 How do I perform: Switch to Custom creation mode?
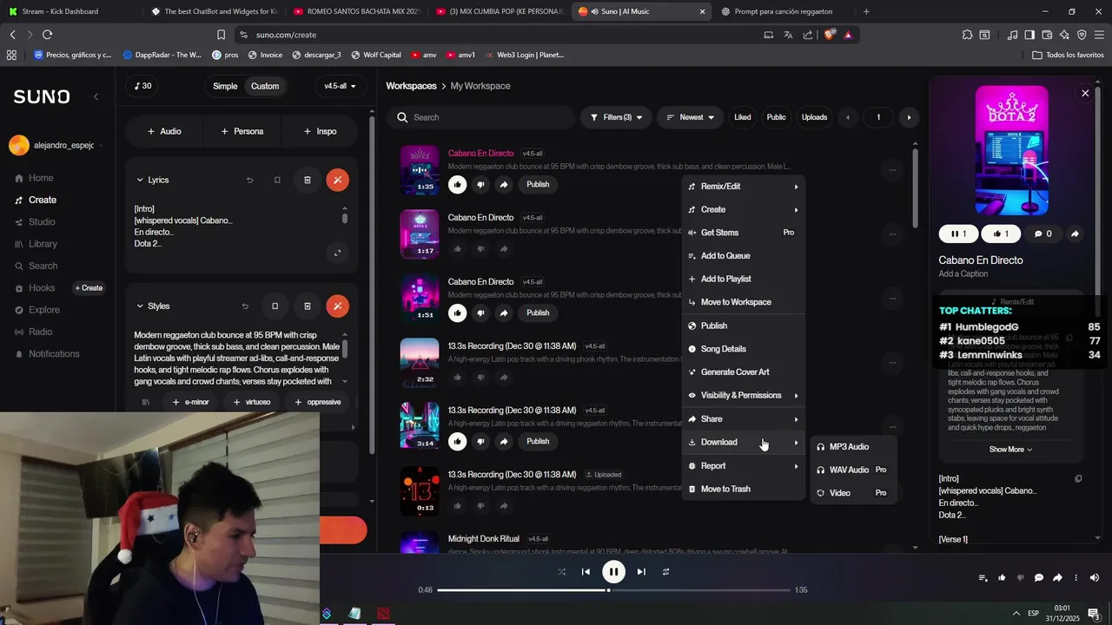click(x=265, y=86)
